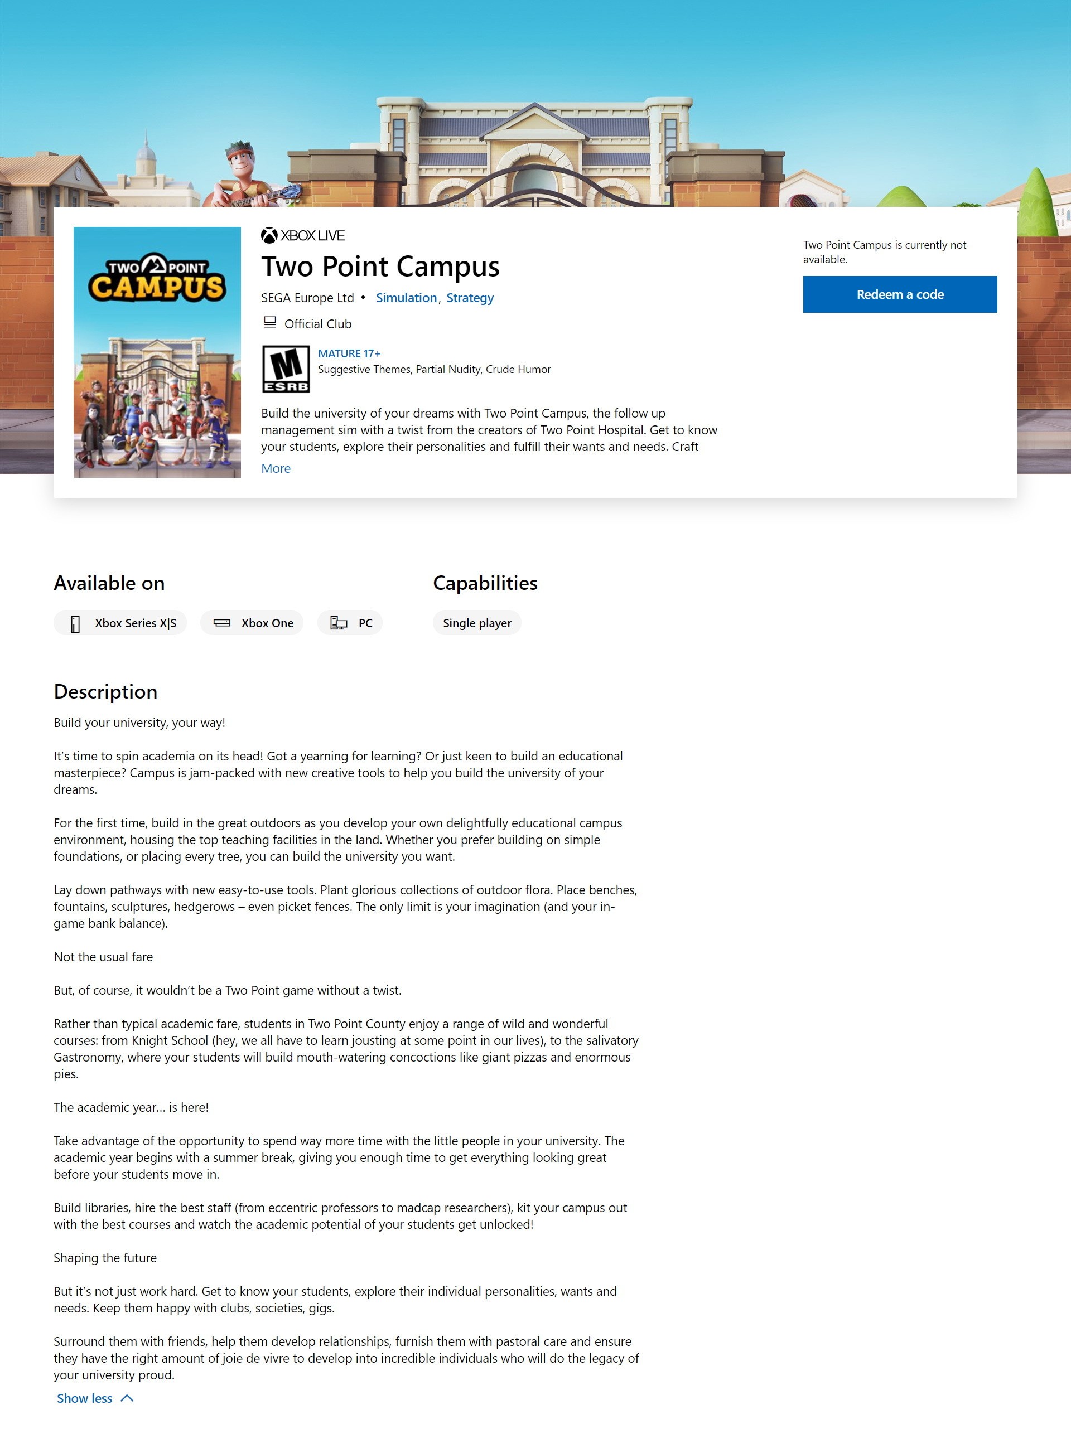
Task: Click the Single player capability icon
Action: click(x=477, y=622)
